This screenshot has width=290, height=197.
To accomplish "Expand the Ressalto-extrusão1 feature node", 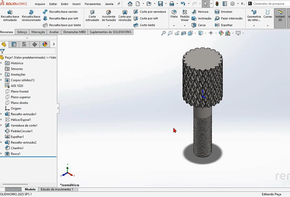I will coord(2,114).
